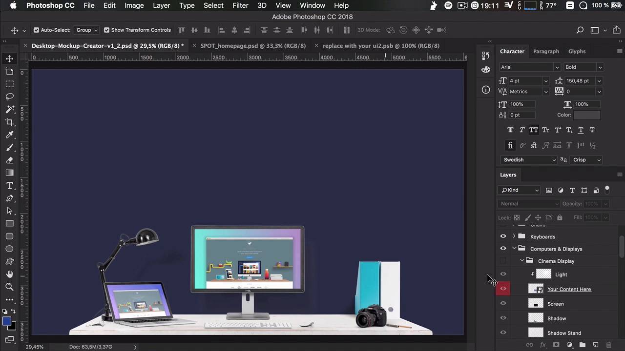Viewport: 625px width, 351px height.
Task: Switch to the Glyphs panel tab
Action: 577,51
